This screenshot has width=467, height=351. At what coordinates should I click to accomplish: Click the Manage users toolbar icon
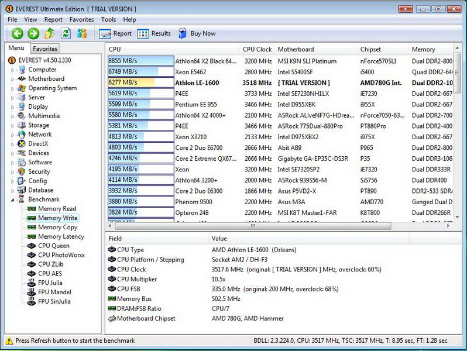81,33
